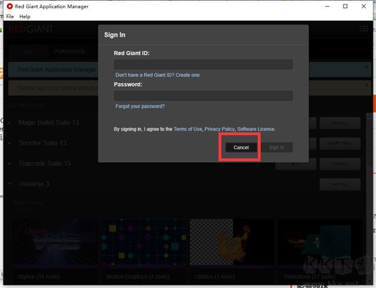Screen dimensions: 376x288
Task: Start trial for Shooter Suite 13
Action: tap(340, 143)
